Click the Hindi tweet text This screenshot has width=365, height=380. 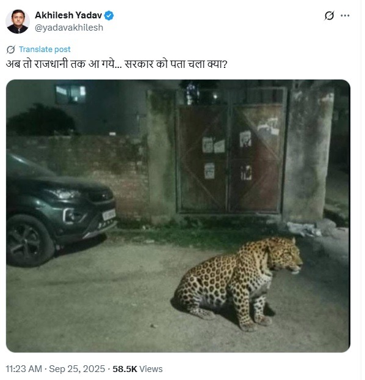(x=117, y=64)
